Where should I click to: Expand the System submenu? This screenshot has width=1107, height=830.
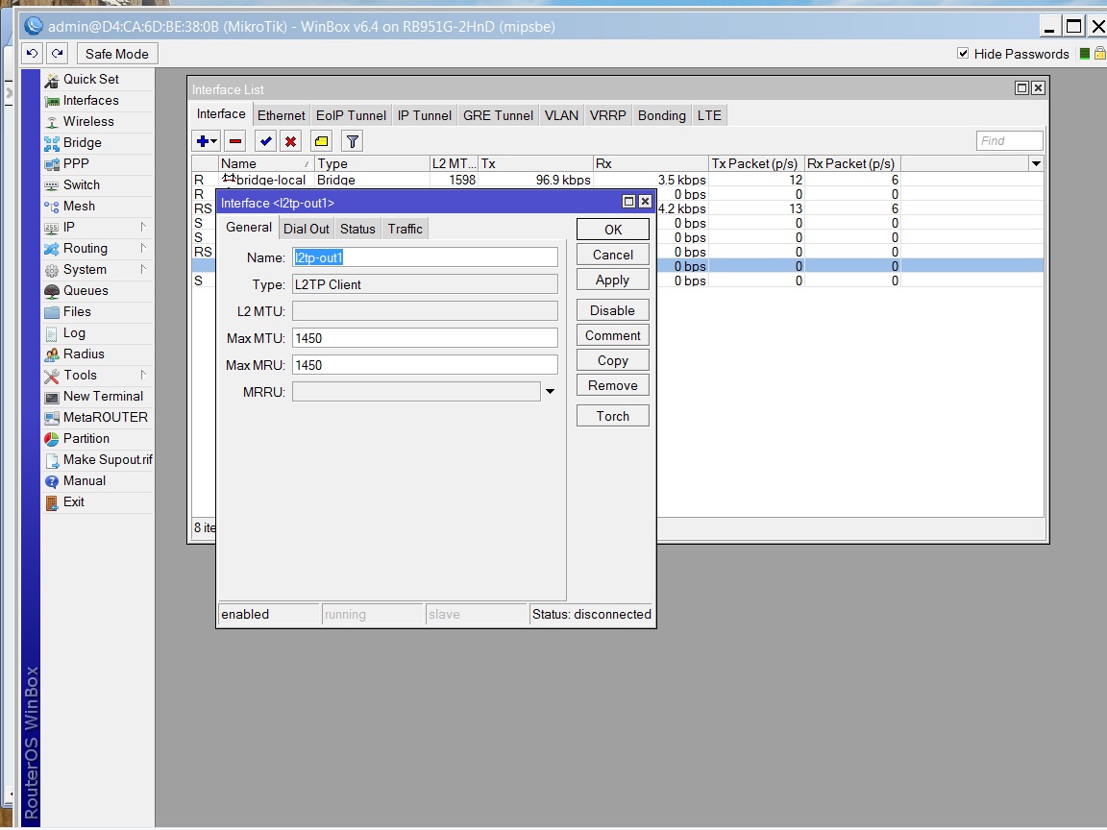pos(143,270)
